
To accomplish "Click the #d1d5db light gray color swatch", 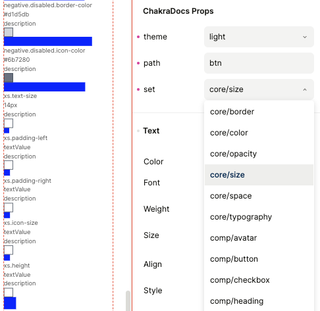I will tap(9, 32).
